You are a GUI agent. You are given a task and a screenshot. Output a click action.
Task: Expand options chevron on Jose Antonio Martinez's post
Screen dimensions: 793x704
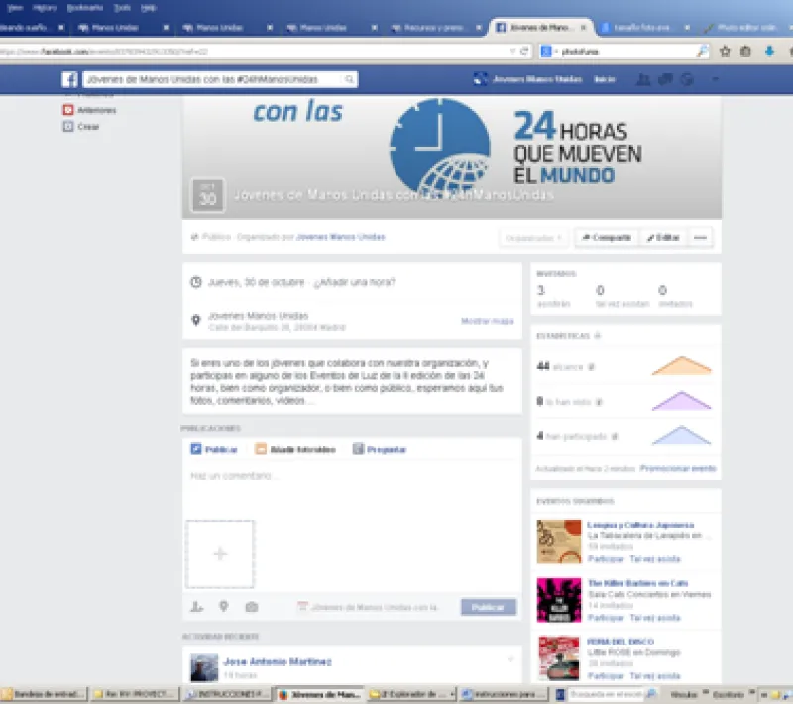pos(510,659)
